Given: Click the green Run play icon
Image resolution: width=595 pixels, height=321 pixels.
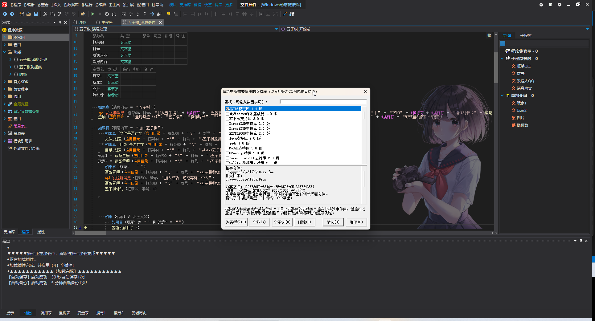Looking at the screenshot, I should [x=92, y=14].
